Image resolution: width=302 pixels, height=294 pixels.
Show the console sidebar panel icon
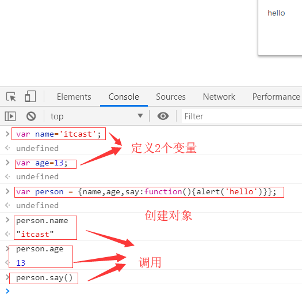click(10, 116)
